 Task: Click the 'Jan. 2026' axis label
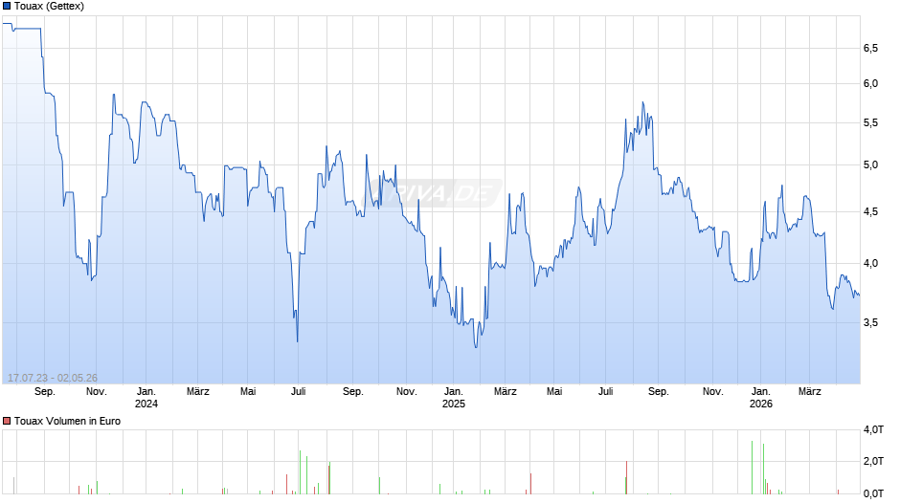tap(761, 398)
